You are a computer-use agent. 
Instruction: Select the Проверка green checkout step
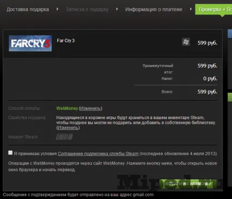214,10
